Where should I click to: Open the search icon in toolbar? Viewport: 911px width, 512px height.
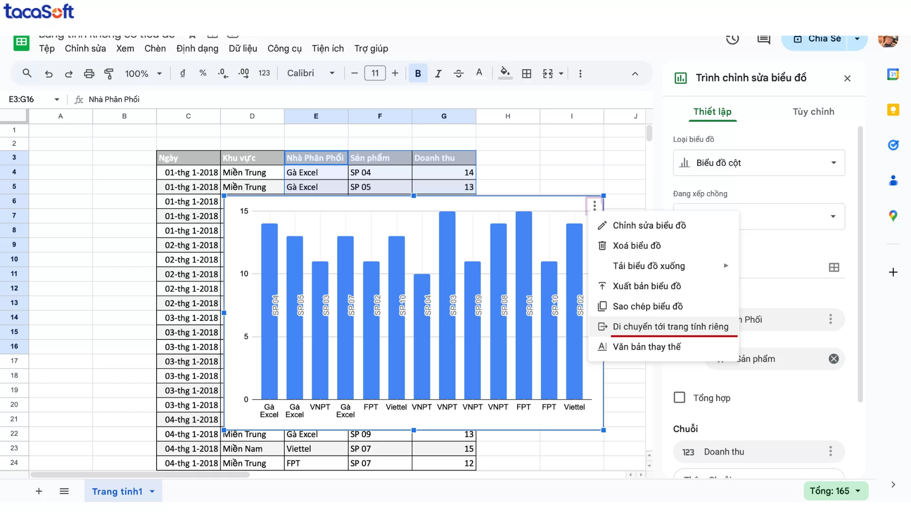click(x=27, y=73)
